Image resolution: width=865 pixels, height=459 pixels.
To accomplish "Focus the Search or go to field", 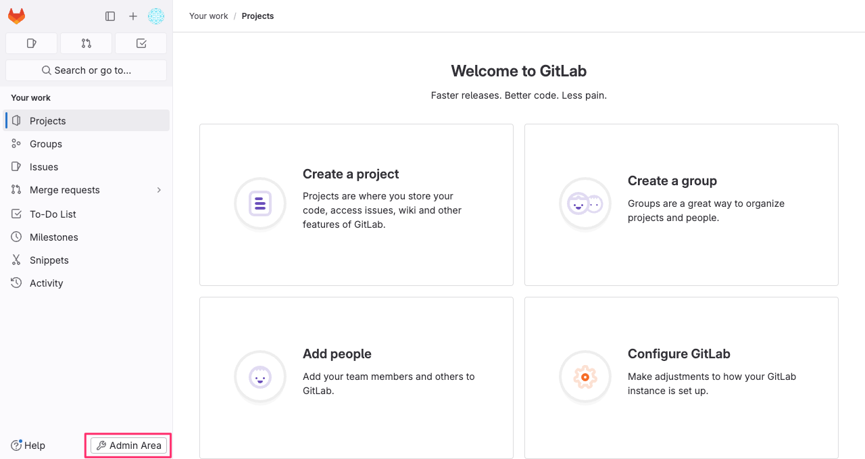I will click(86, 70).
